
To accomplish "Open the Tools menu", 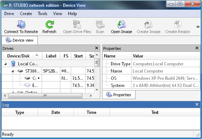I will click(42, 14).
